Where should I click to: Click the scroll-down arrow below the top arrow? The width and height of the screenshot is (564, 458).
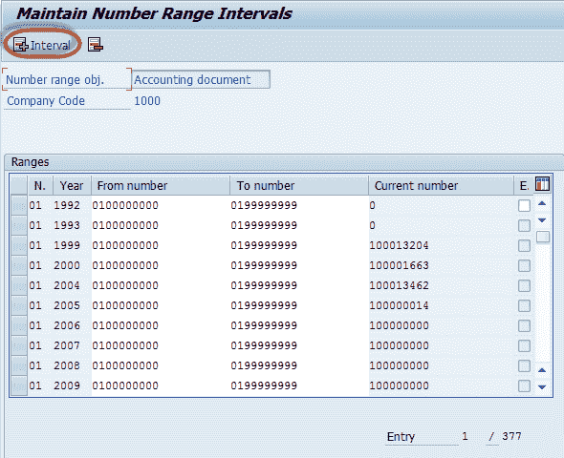click(542, 220)
